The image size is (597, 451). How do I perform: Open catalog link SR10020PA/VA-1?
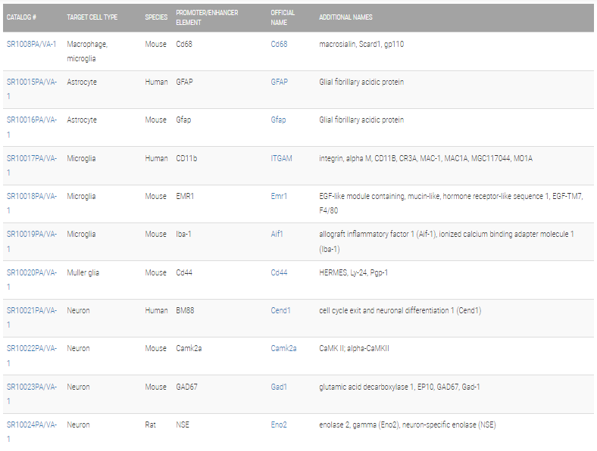32,279
